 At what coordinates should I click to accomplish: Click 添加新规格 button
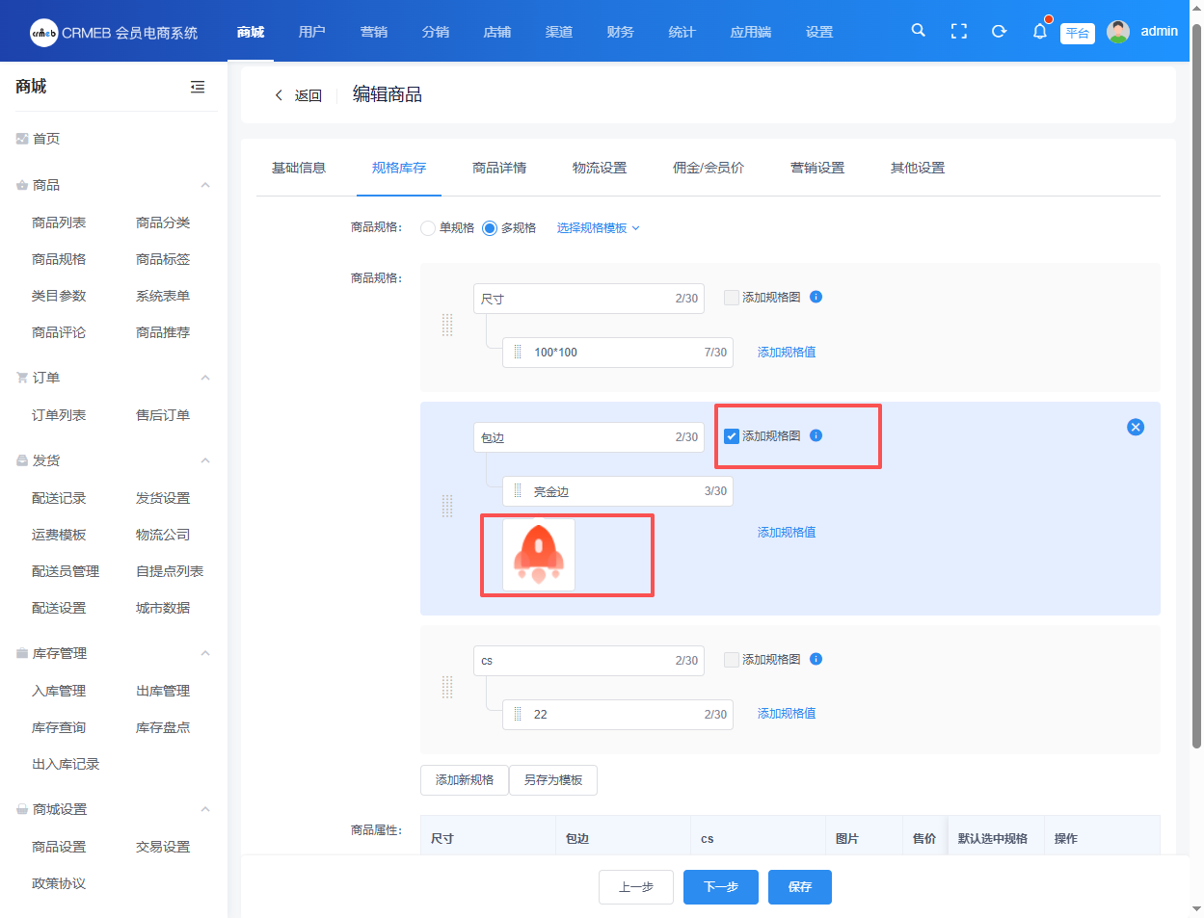tap(465, 780)
